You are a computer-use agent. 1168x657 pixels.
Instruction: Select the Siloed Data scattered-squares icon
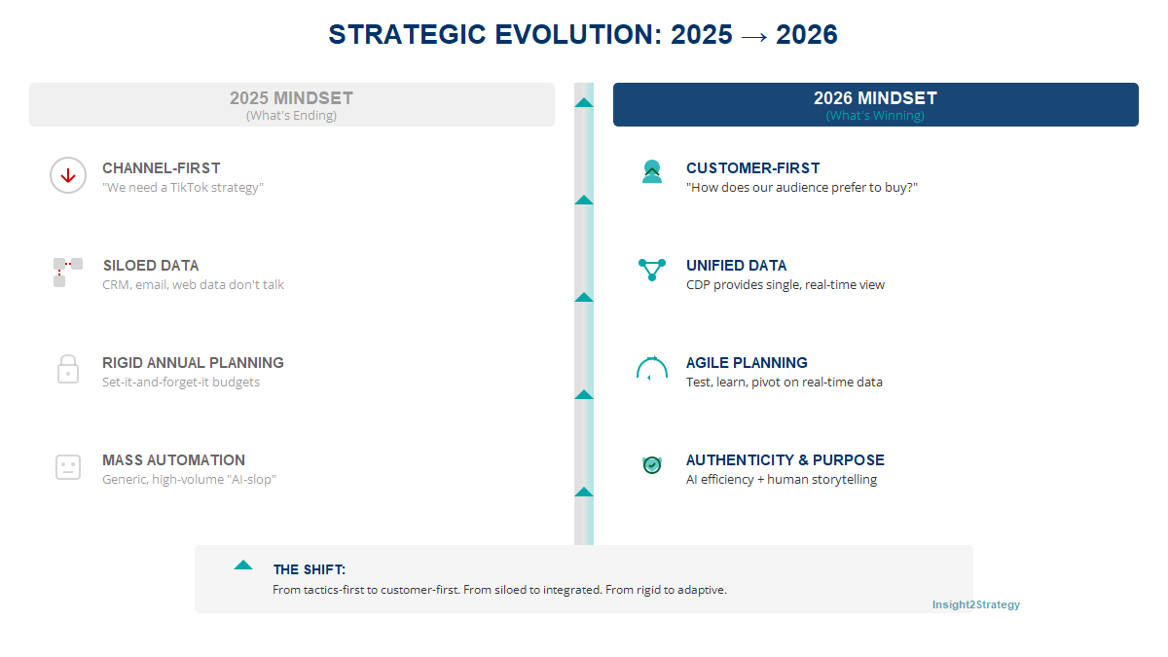point(68,273)
